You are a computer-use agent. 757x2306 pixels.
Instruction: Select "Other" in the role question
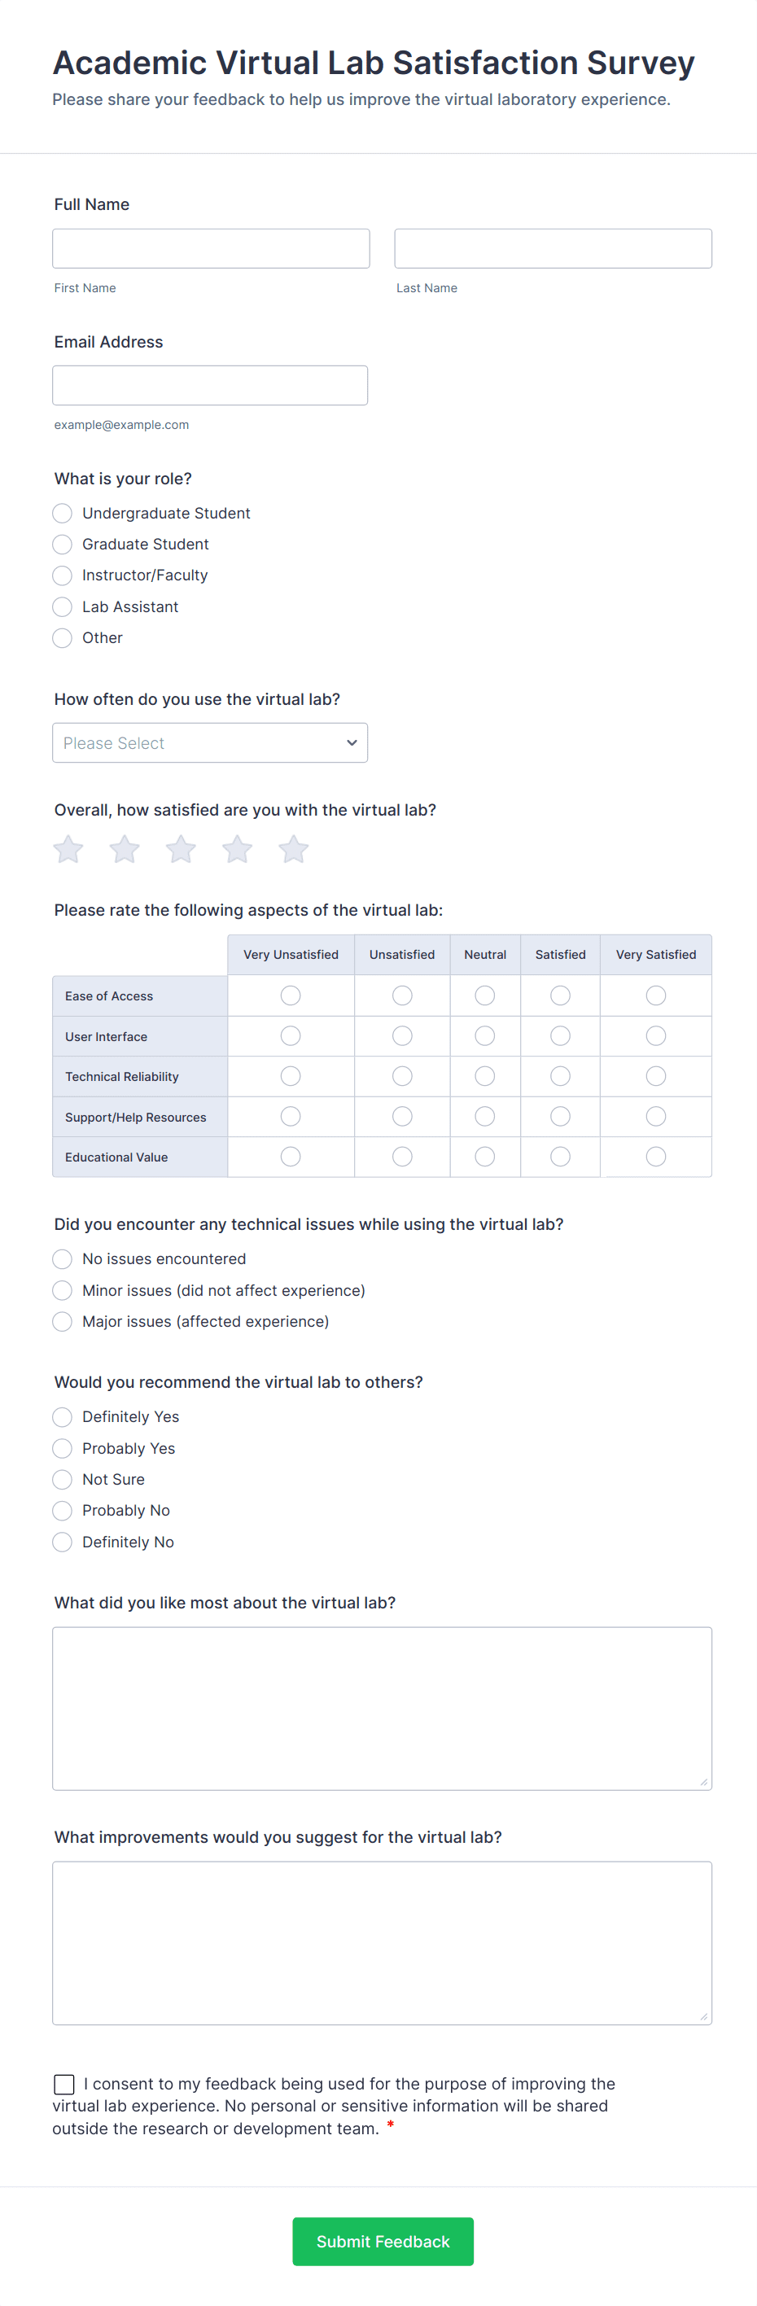pos(62,637)
